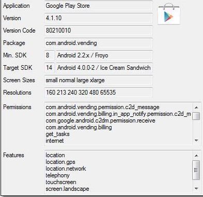Click the Resolutions label
Image resolution: width=203 pixels, height=197 pixels.
click(x=17, y=93)
